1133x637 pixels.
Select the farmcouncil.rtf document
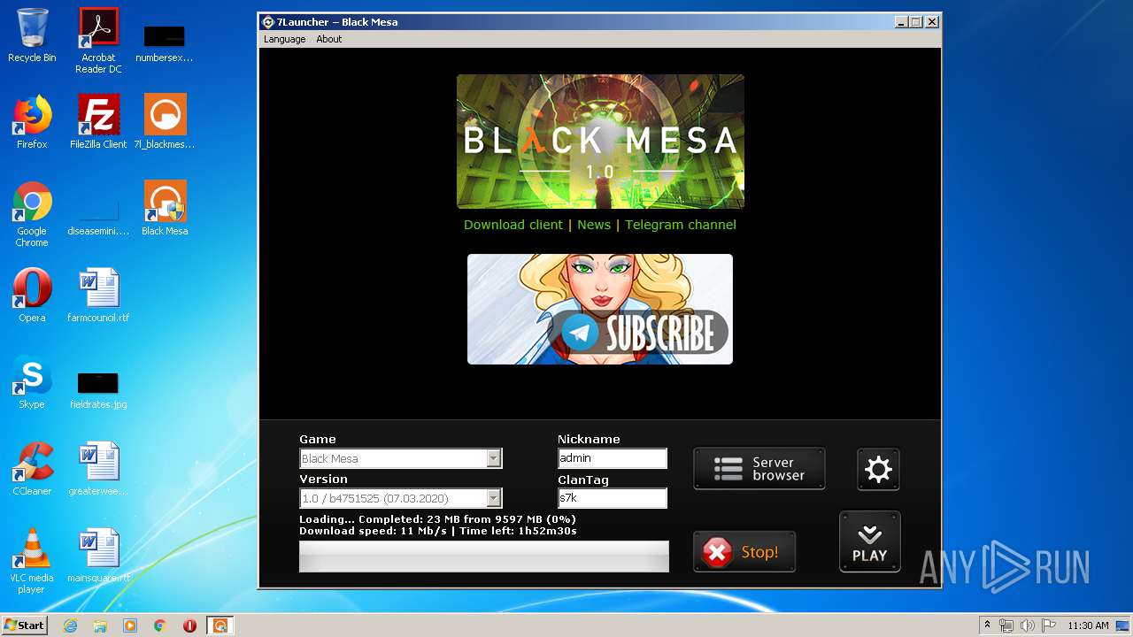pyautogui.click(x=98, y=295)
